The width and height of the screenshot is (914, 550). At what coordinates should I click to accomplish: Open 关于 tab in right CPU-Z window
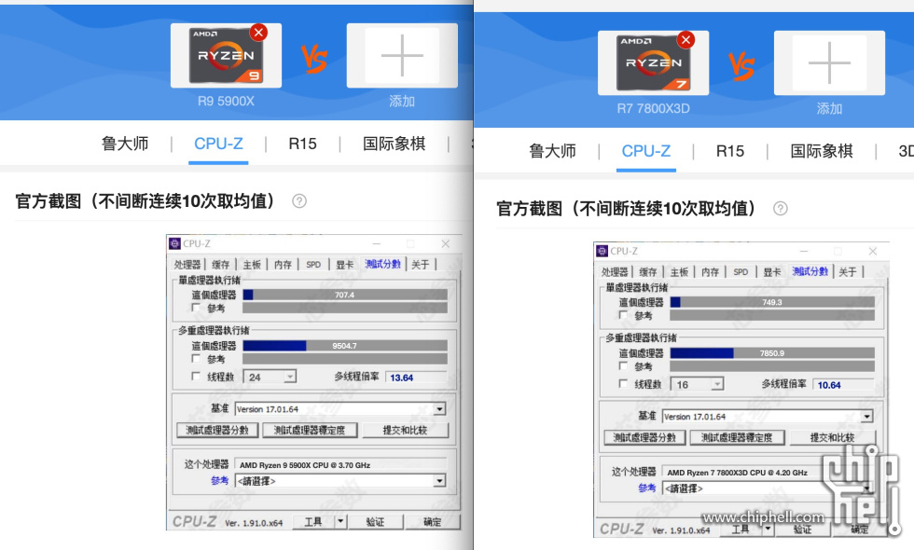tap(848, 272)
